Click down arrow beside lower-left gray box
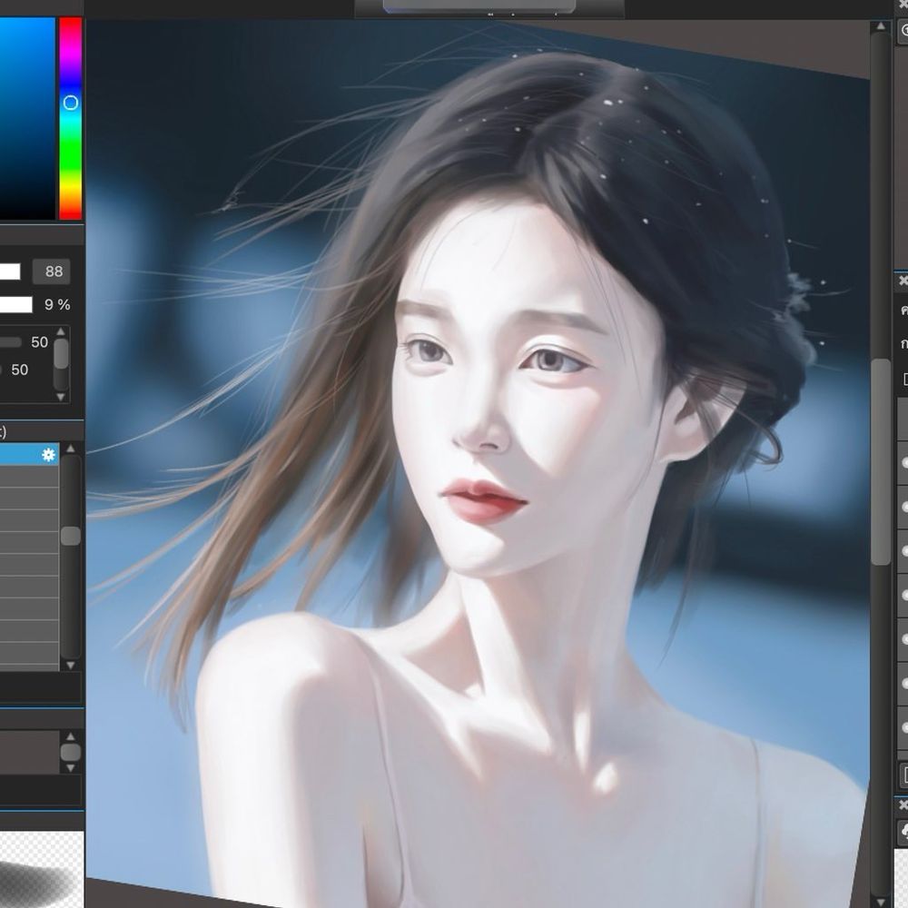The width and height of the screenshot is (908, 908). (x=71, y=768)
